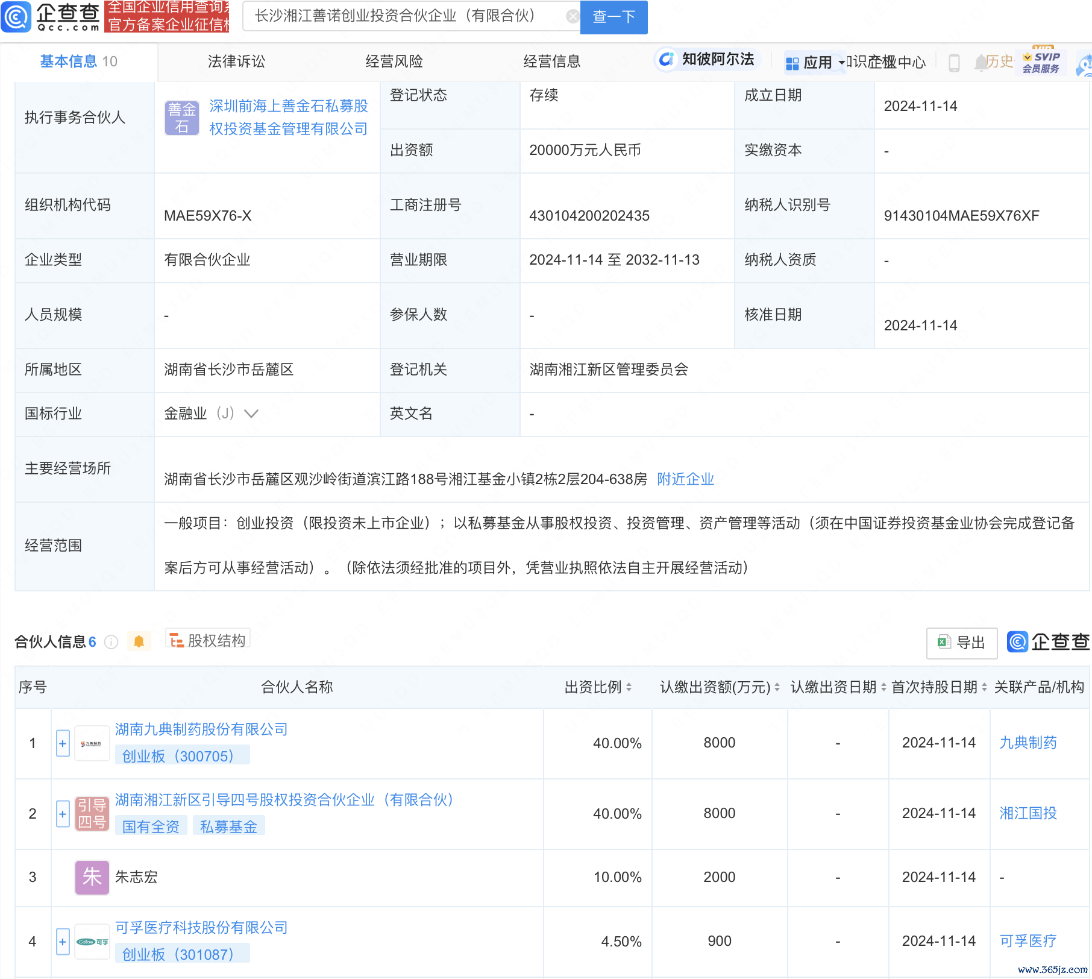The height and width of the screenshot is (979, 1092).
Task: Clear the search box with X icon
Action: point(572,16)
